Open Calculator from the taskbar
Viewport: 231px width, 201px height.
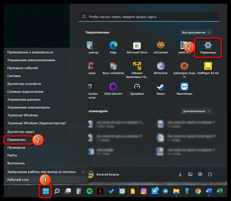pyautogui.click(x=79, y=191)
